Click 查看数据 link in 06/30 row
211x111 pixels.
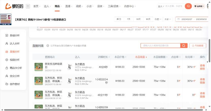coord(202,95)
